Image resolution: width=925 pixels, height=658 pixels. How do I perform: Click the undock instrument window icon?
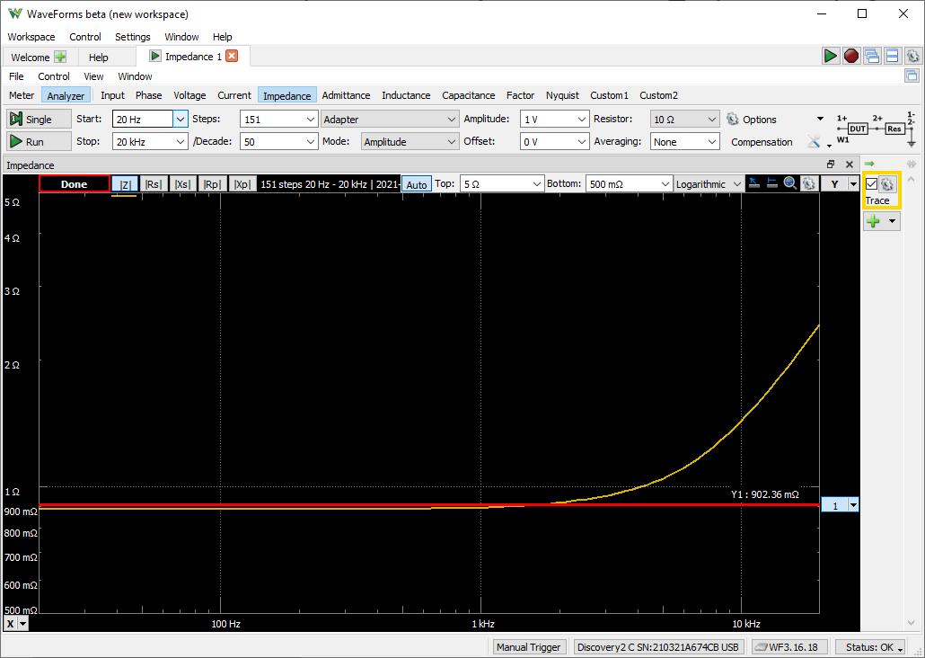[912, 76]
